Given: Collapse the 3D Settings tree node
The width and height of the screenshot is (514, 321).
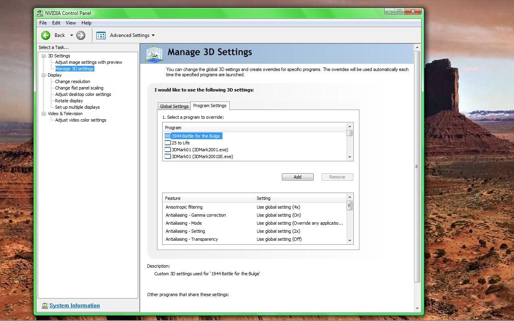Looking at the screenshot, I should 44,56.
